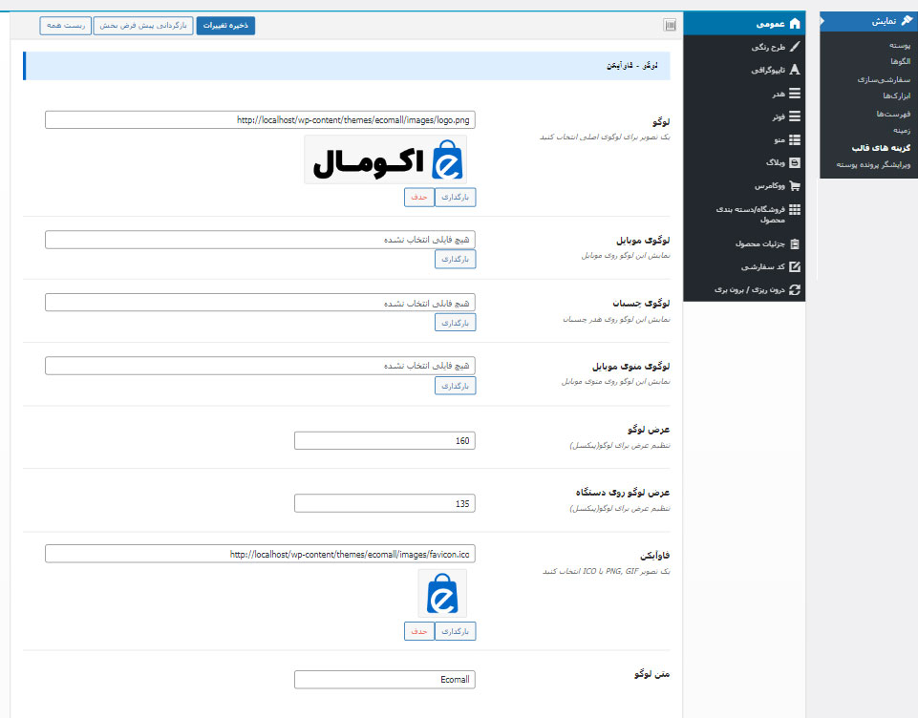Open the عمومی settings tab
This screenshot has width=918, height=718.
744,24
